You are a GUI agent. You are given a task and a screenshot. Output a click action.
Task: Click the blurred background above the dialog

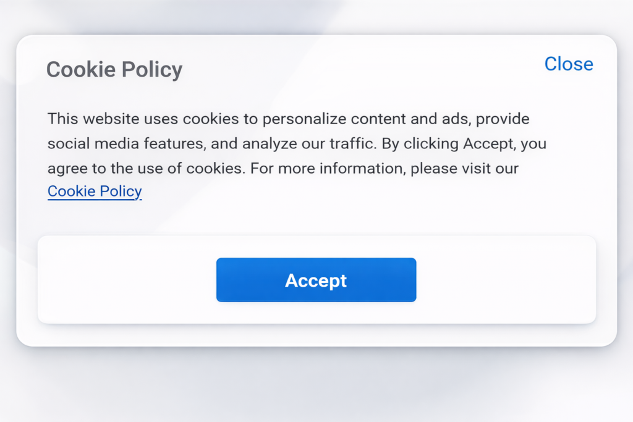(316, 16)
